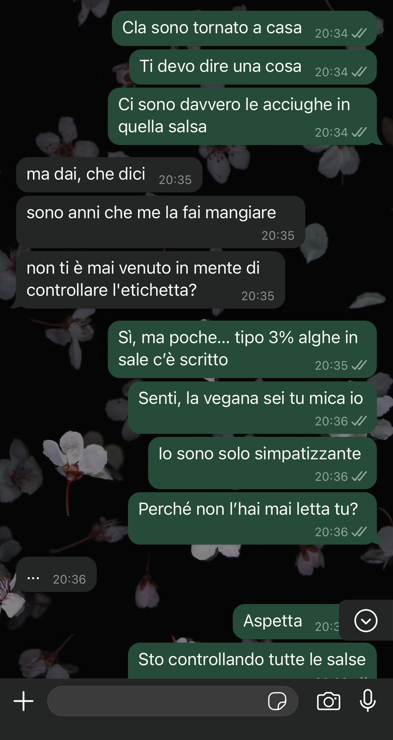Tap "Sto controllando tutte le salse" message
The image size is (393, 740).
(252, 660)
